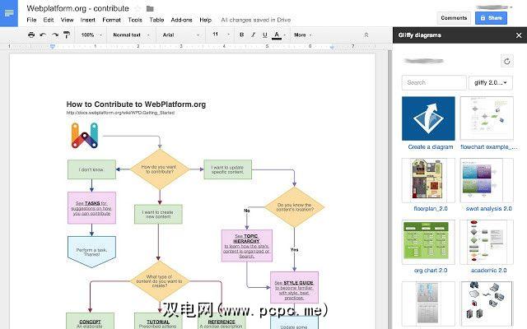Refresh the Gliffy diagrams list

pos(507,61)
